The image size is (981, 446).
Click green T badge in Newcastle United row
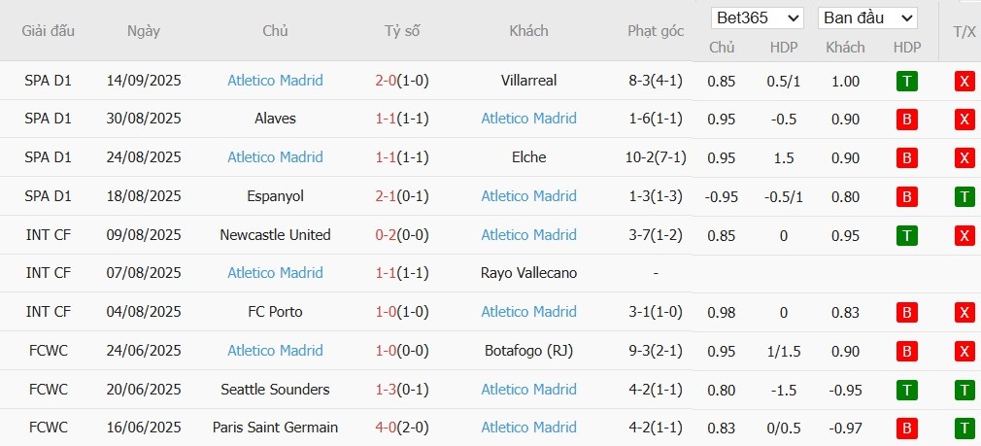tap(907, 235)
